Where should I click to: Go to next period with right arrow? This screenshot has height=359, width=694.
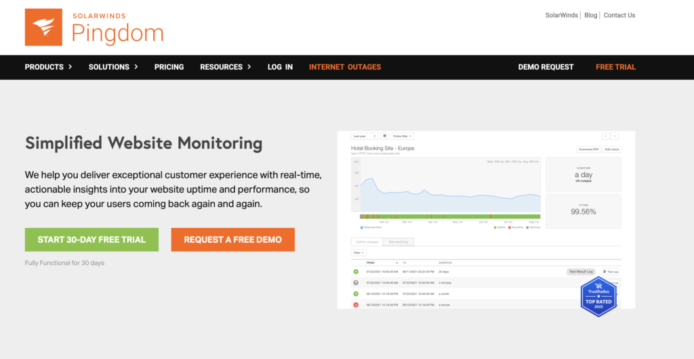click(615, 136)
